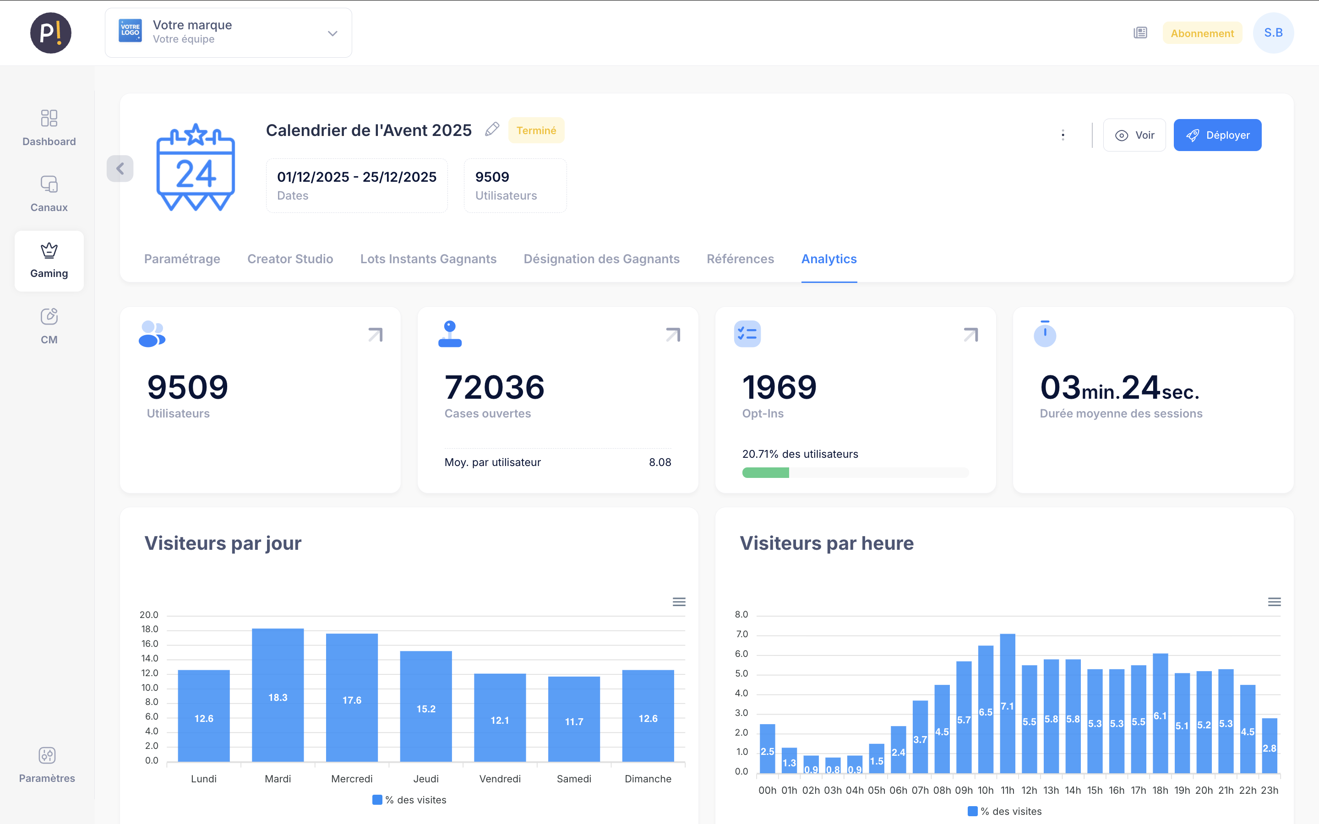1319x824 pixels.
Task: Select the CM sidebar icon
Action: click(x=49, y=325)
